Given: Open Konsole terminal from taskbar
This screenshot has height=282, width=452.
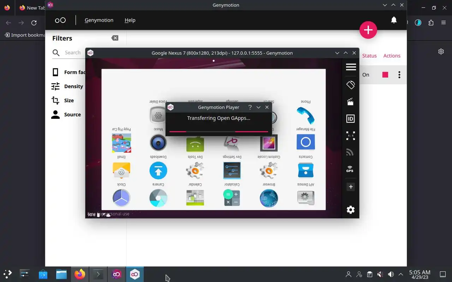Looking at the screenshot, I should coord(98,274).
